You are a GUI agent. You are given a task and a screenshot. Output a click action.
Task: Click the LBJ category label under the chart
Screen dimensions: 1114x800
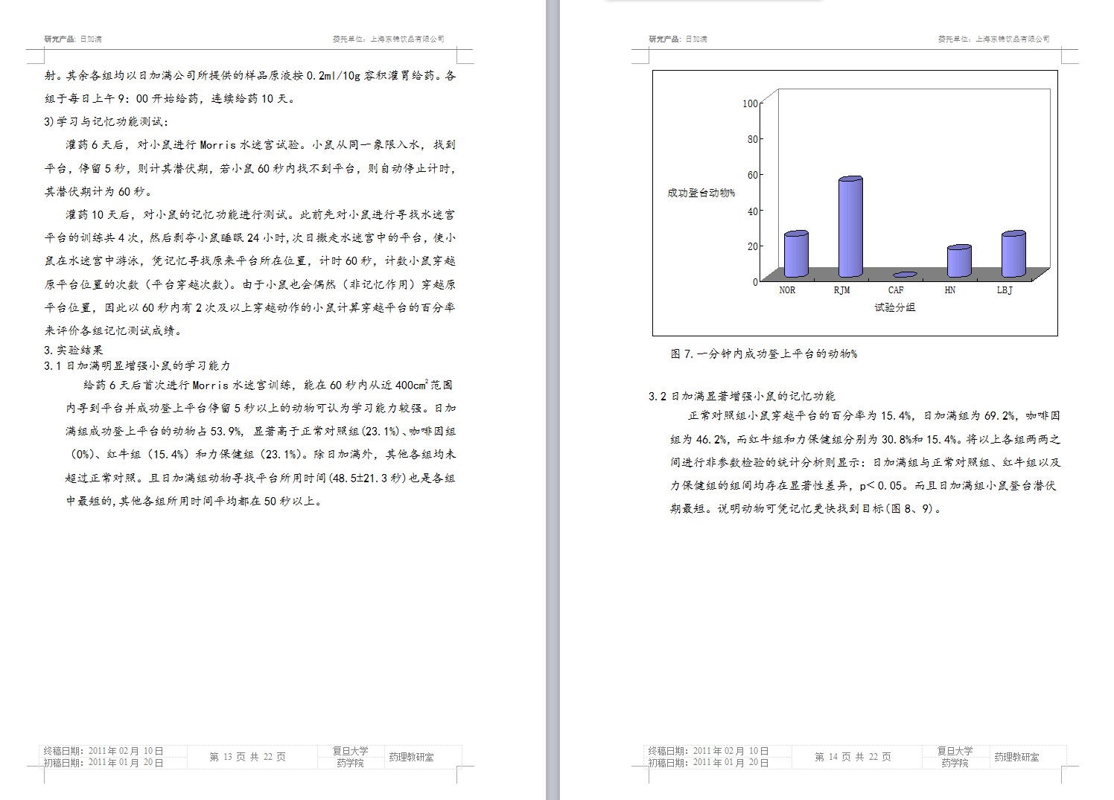tap(1005, 290)
